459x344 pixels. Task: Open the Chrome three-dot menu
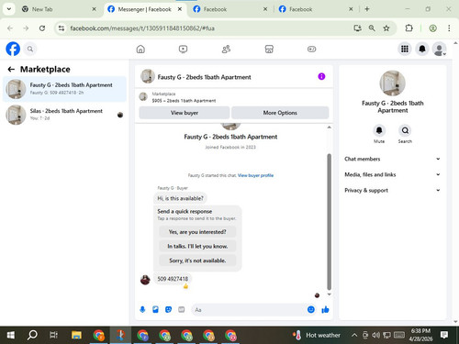(x=449, y=28)
